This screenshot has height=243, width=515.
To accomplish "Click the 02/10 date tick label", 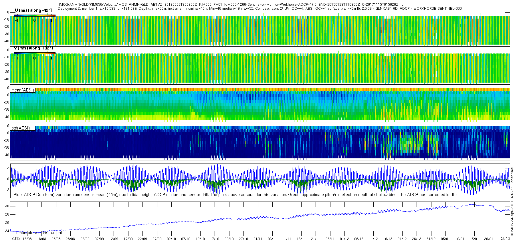I will [x=171, y=239].
